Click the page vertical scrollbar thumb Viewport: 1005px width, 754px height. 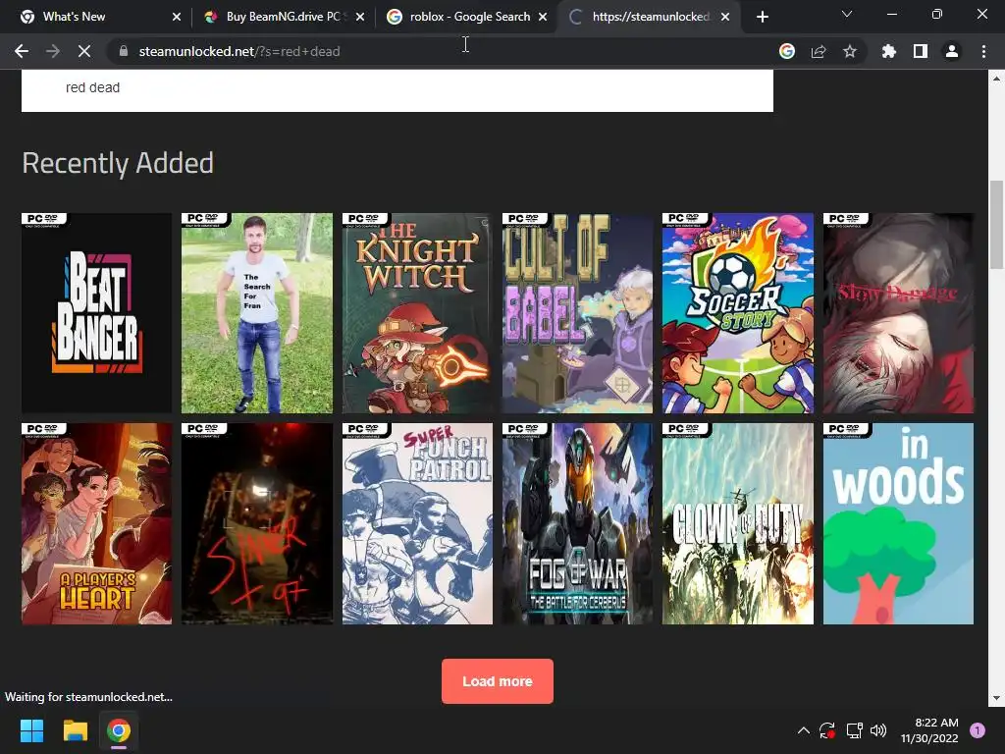tap(996, 225)
